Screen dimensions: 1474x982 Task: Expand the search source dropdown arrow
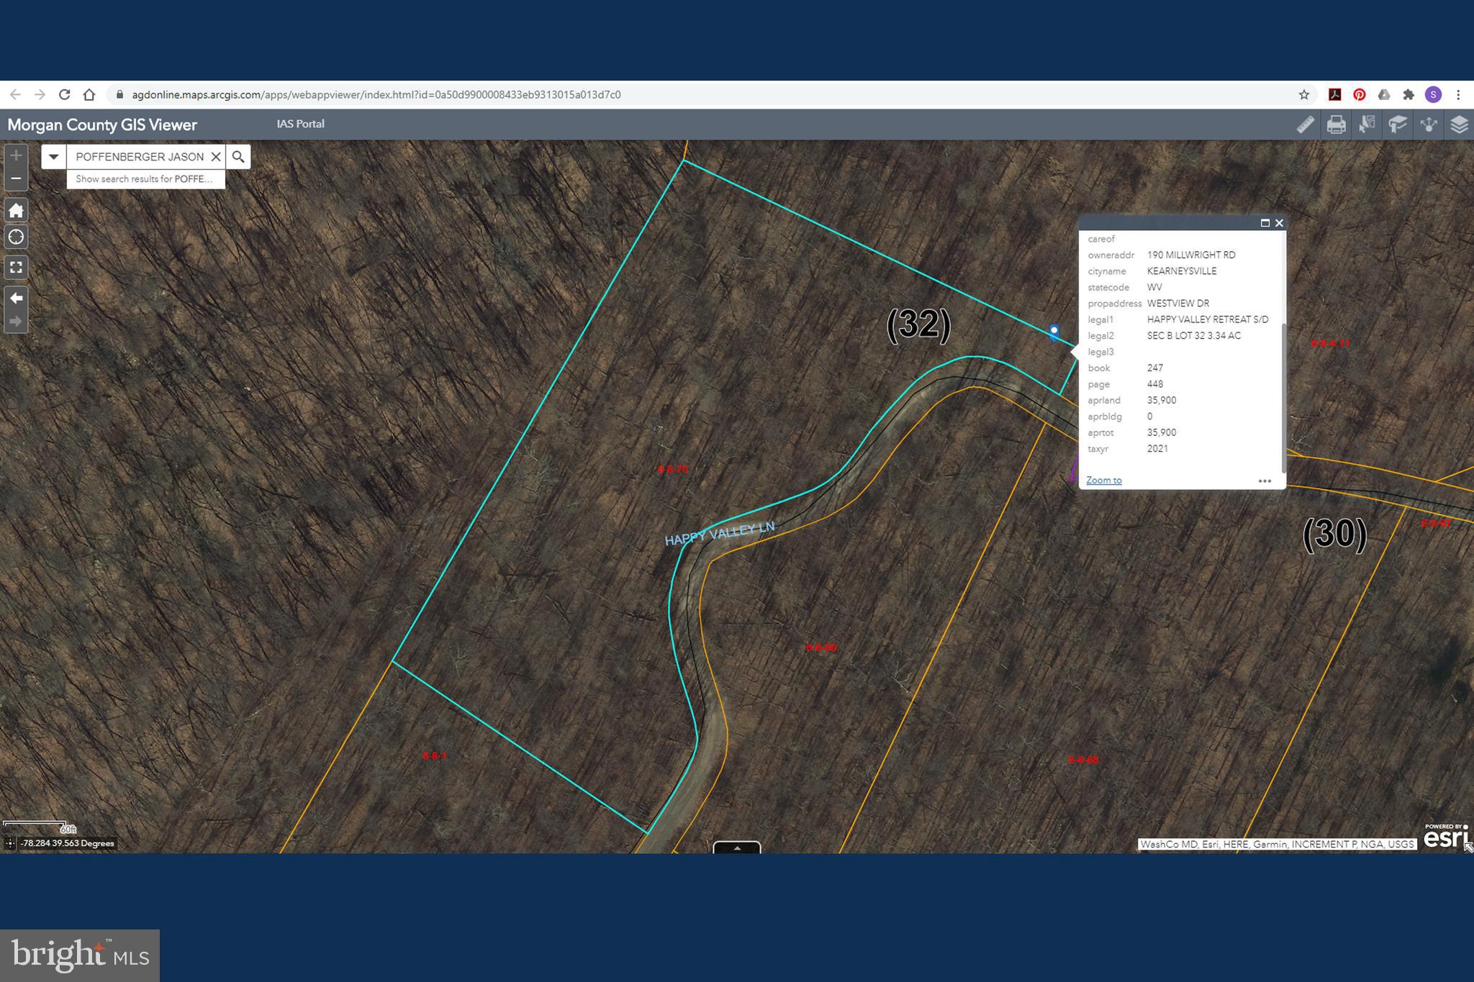pos(54,157)
